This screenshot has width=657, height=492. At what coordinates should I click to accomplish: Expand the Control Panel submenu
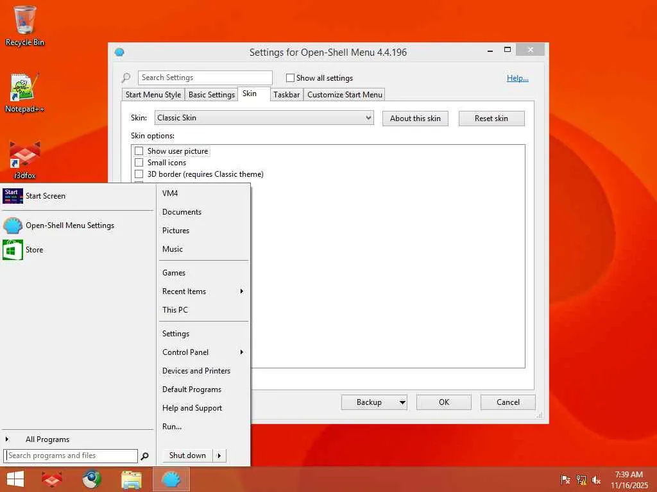pyautogui.click(x=203, y=352)
